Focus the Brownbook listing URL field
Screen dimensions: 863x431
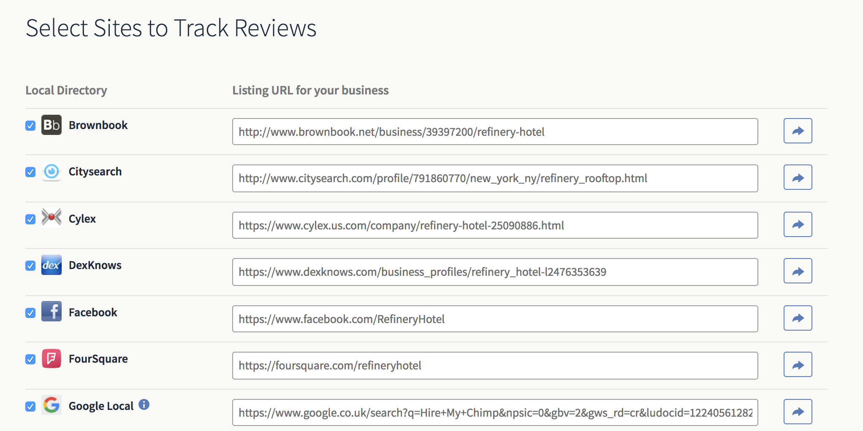click(x=495, y=132)
